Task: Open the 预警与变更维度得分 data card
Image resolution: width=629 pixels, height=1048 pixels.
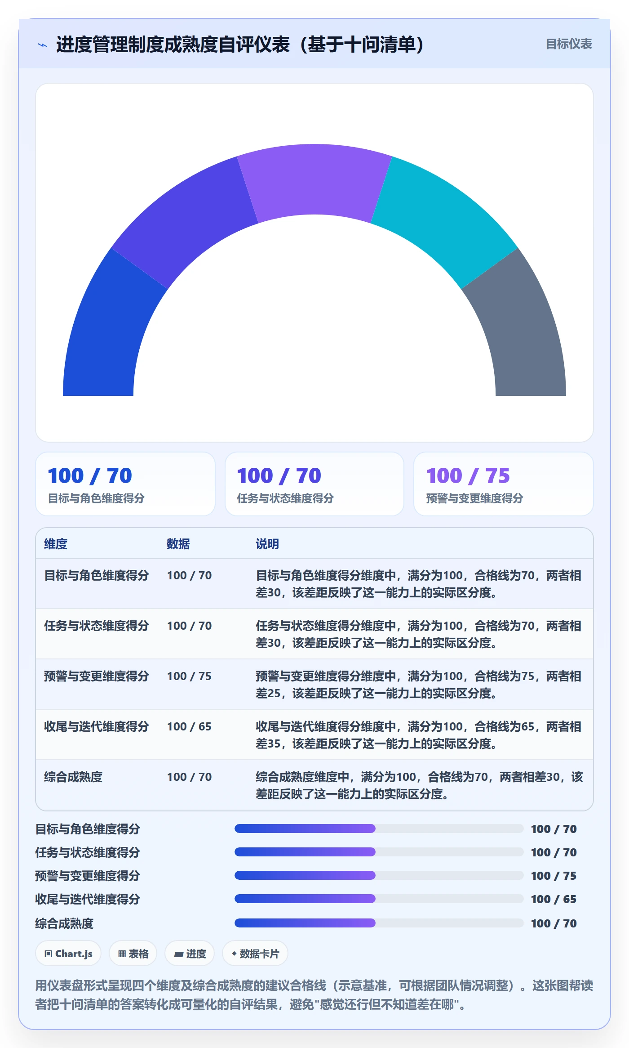Action: point(504,484)
